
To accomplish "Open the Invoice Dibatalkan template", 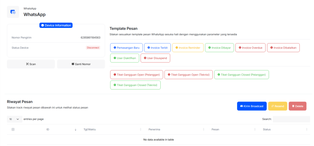I will tap(283, 48).
